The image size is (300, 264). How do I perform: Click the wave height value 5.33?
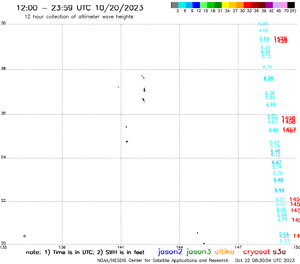(x=285, y=241)
